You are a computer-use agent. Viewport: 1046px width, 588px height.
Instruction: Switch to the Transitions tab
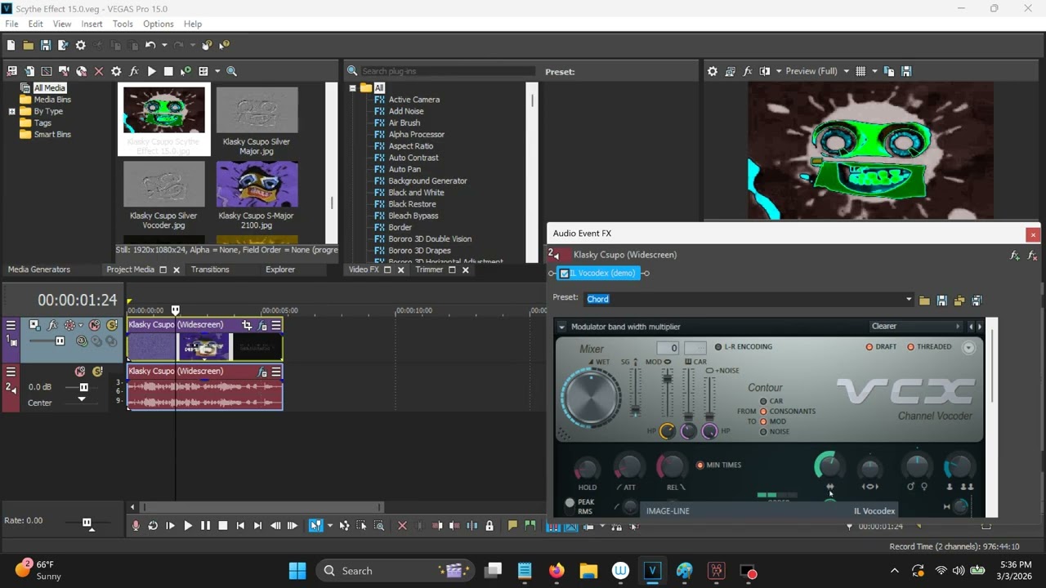tap(210, 269)
